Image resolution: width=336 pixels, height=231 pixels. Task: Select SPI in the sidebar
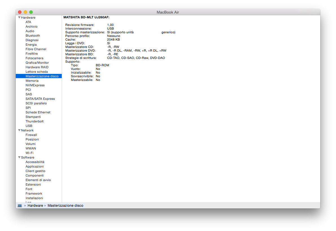click(x=28, y=108)
